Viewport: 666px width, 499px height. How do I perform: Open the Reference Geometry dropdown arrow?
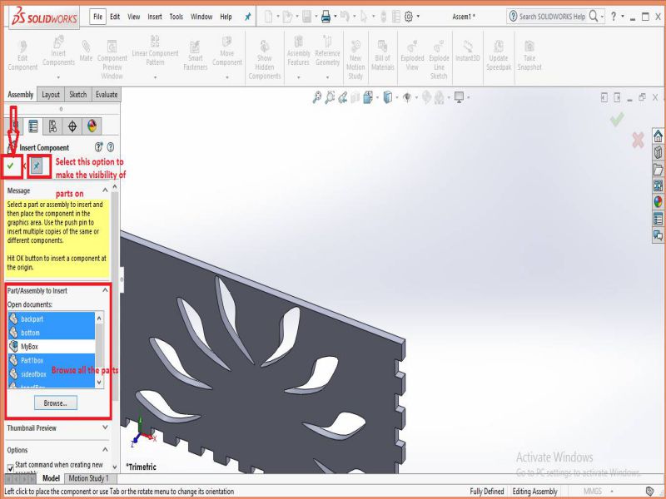pyautogui.click(x=327, y=77)
